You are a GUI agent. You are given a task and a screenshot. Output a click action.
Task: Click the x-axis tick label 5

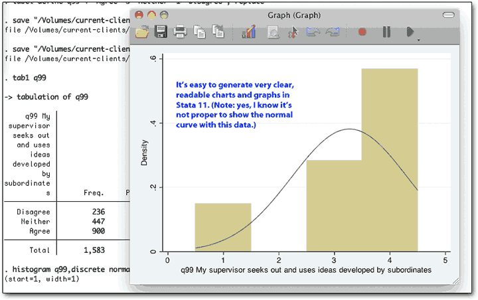click(x=445, y=260)
